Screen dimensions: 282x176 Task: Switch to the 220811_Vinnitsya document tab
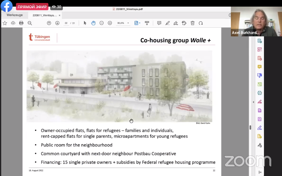point(44,15)
